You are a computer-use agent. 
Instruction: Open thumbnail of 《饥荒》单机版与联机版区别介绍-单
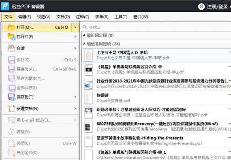pyautogui.click(x=89, y=70)
